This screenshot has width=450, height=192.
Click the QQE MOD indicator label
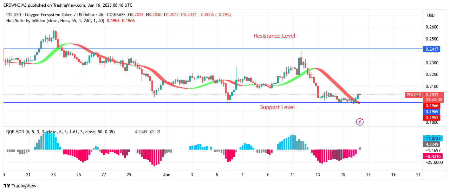pyautogui.click(x=60, y=132)
